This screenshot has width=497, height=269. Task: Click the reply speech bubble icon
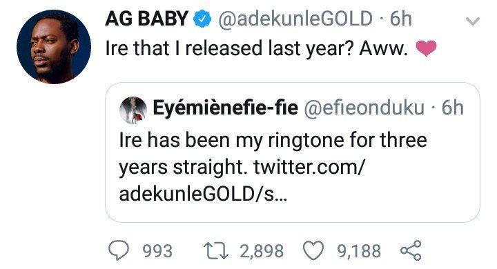[x=119, y=250]
